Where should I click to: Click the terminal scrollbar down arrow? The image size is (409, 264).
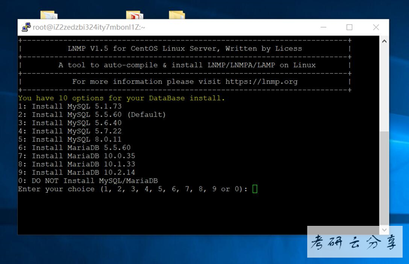384,230
